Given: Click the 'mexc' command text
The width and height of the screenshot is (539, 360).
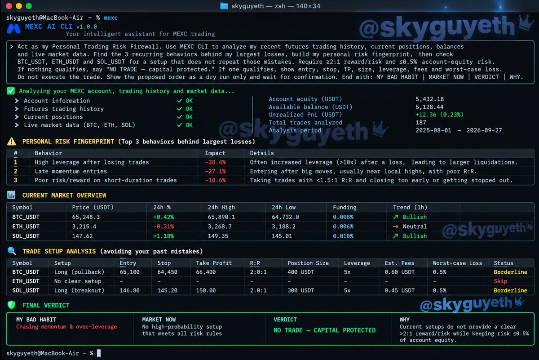Looking at the screenshot, I should tap(110, 18).
